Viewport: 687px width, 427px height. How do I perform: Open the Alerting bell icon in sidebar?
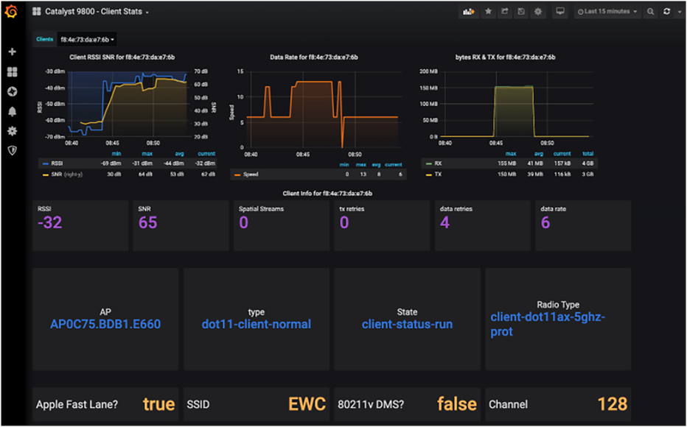[x=13, y=112]
